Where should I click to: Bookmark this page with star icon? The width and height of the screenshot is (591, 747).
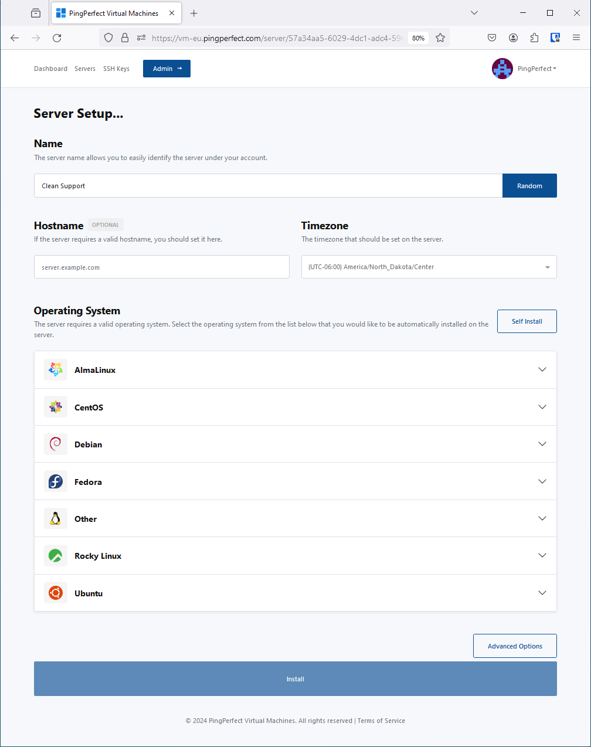coord(440,38)
